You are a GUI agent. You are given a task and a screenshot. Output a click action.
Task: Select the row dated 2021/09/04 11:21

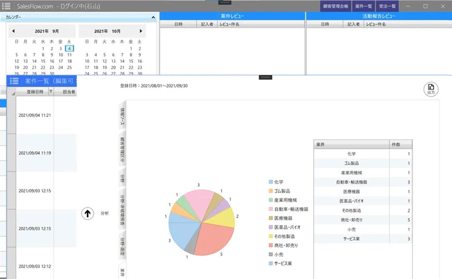tap(35, 116)
